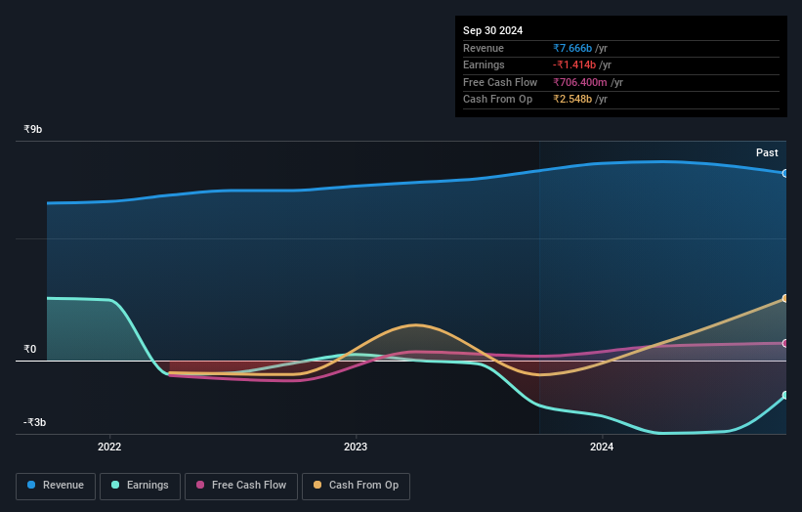Click the Free Cash Flow label in tooltip
The image size is (802, 512).
click(500, 82)
